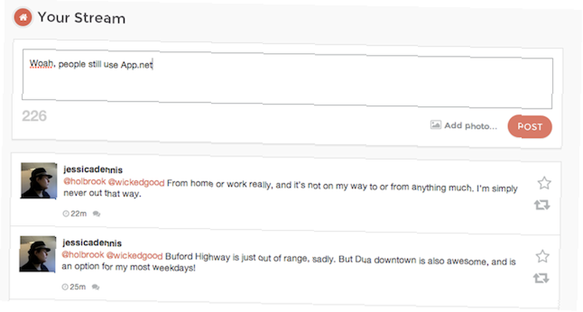
Task: Open jessicadennis profile from second post username
Action: (x=93, y=243)
